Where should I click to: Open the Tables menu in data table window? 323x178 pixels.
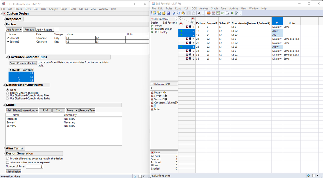click(169, 8)
